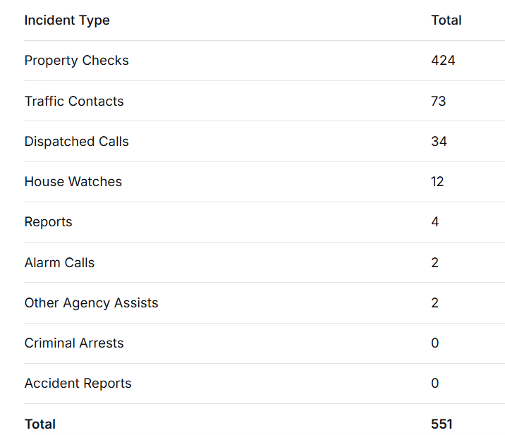This screenshot has height=435, width=505.
Task: Select the Criminal Arrests row label
Action: [x=74, y=343]
